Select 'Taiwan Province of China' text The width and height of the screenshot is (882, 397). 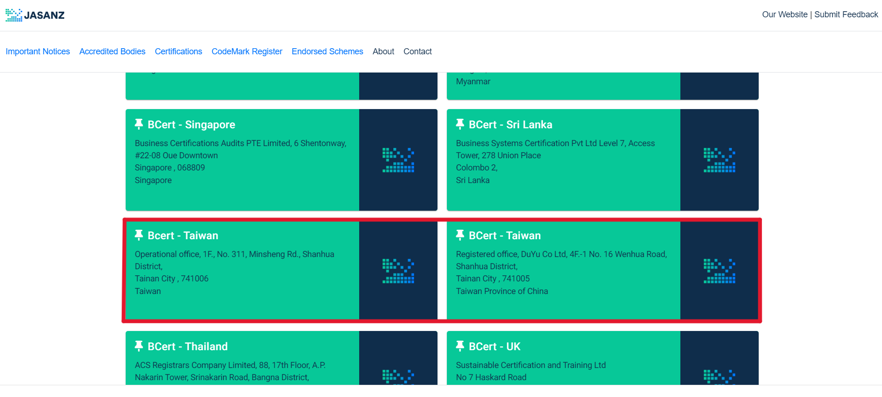click(x=502, y=291)
